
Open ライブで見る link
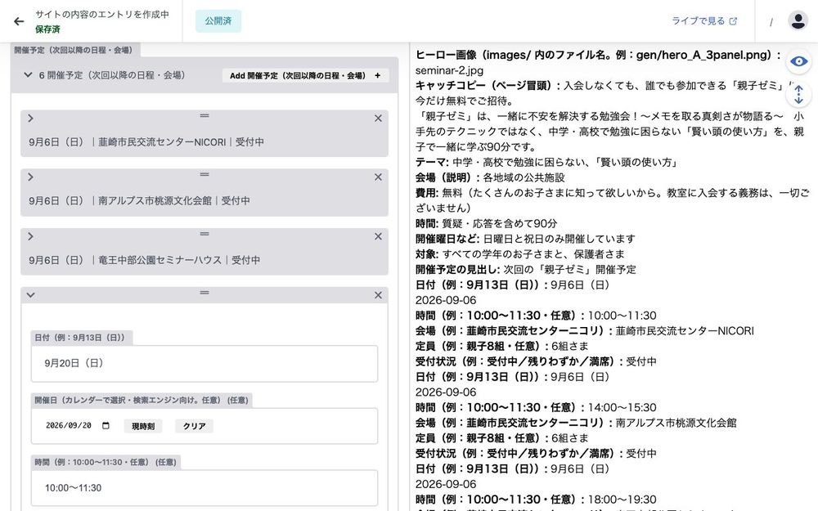tap(704, 21)
